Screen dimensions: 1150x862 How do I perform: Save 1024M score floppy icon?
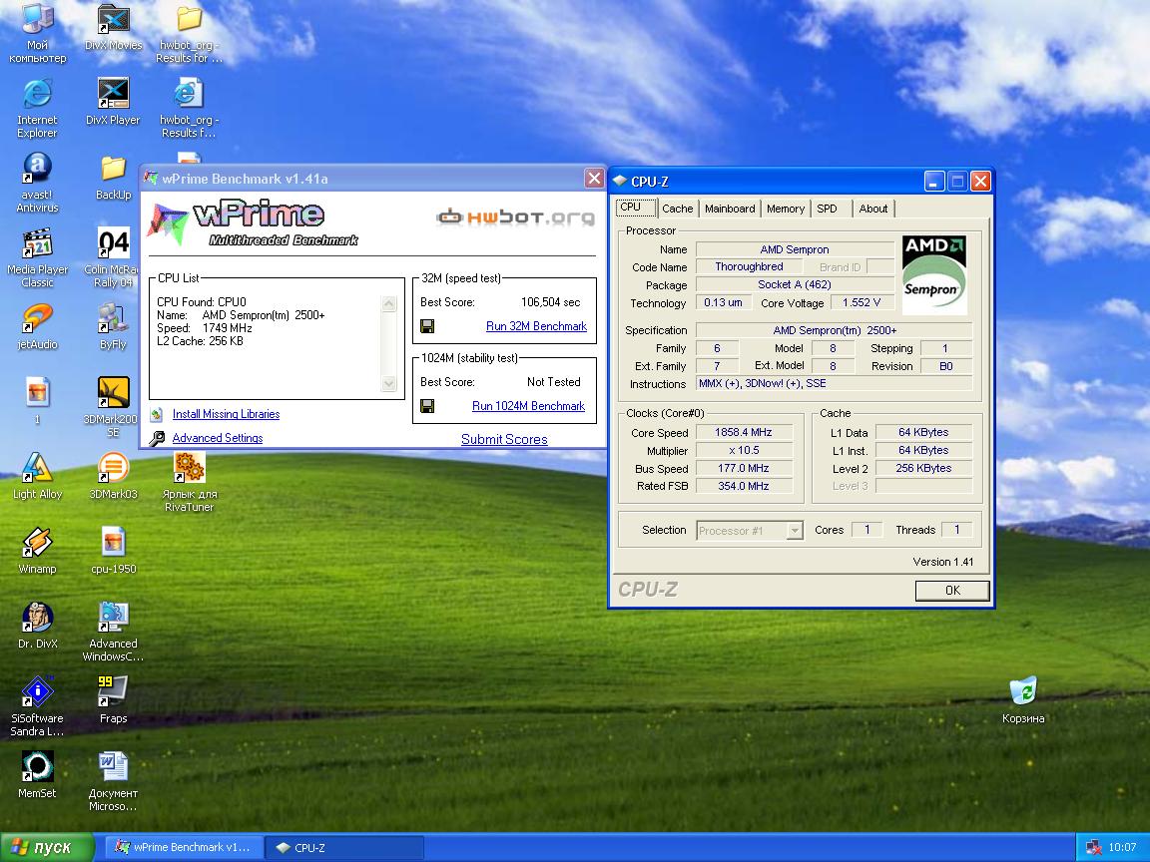coord(427,406)
